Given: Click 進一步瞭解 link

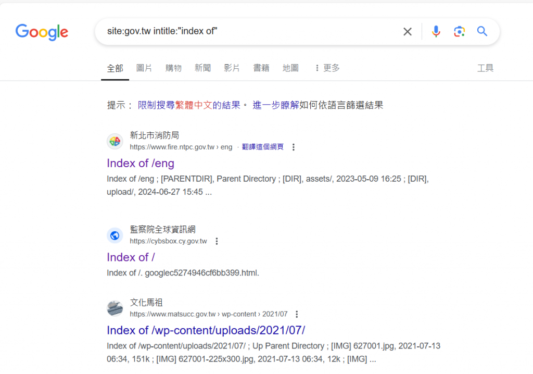Looking at the screenshot, I should 276,105.
